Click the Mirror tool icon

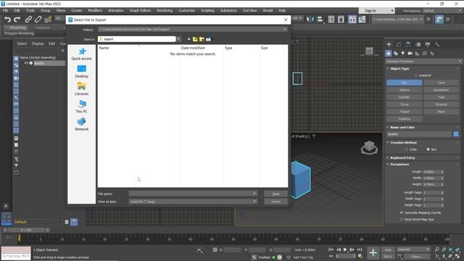[x=310, y=20]
